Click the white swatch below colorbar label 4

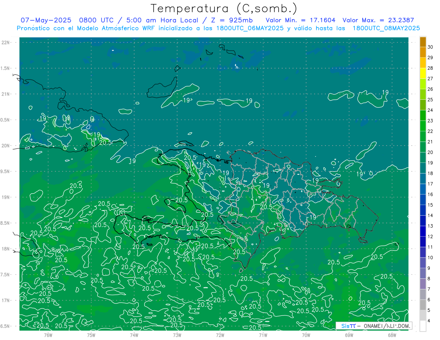coord(423,326)
